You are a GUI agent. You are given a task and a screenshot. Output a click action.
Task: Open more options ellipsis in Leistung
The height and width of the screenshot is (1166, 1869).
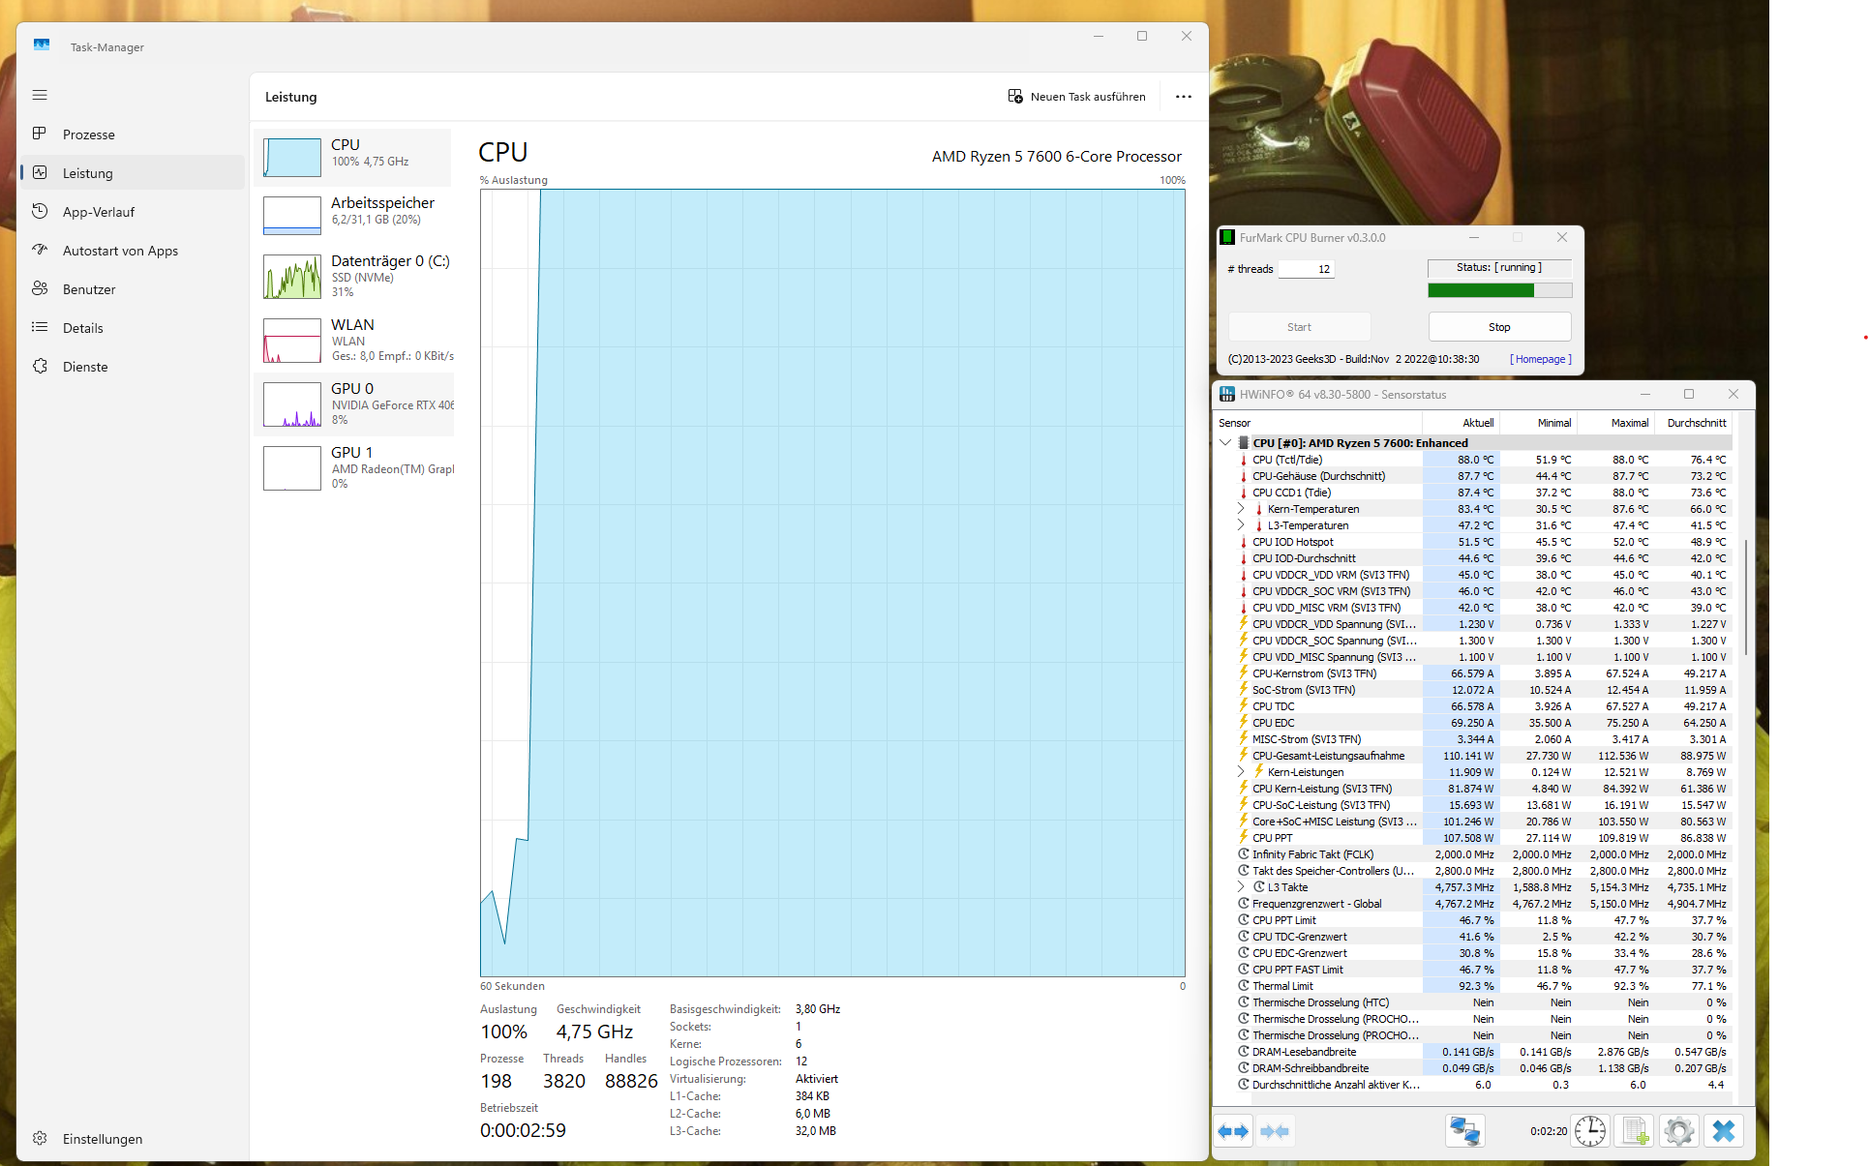(x=1183, y=97)
